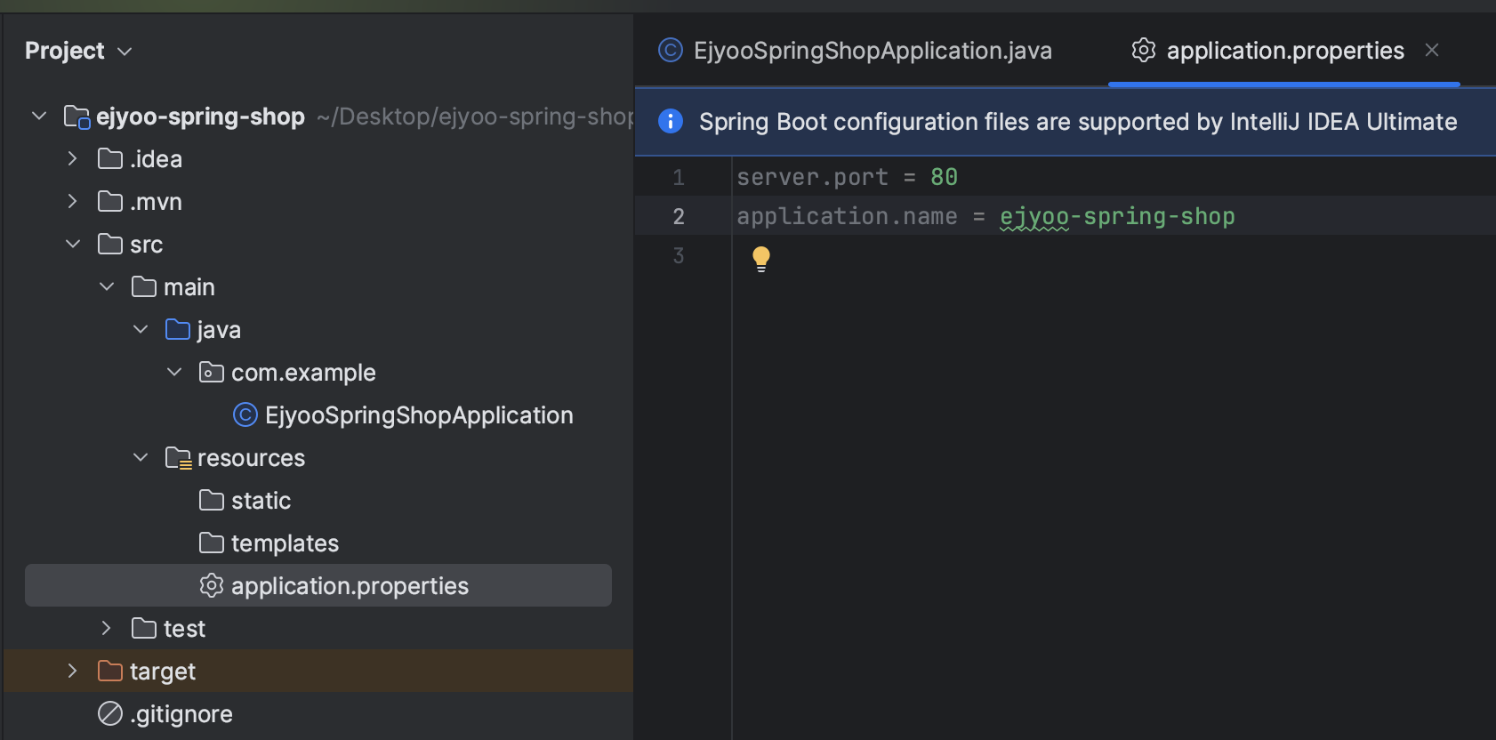Click the static folder icon
This screenshot has height=740, width=1496.
212,501
